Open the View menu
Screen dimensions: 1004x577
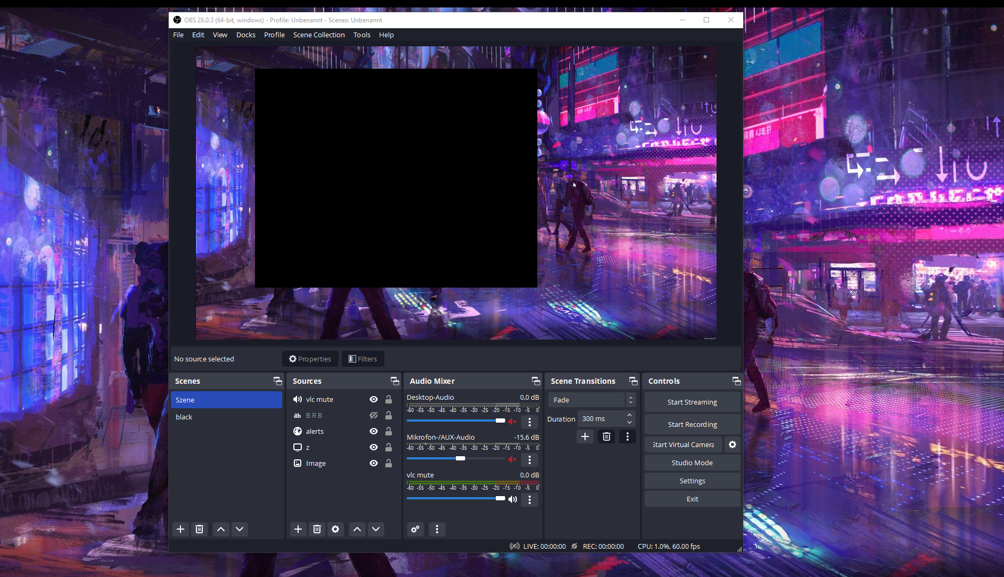tap(220, 35)
